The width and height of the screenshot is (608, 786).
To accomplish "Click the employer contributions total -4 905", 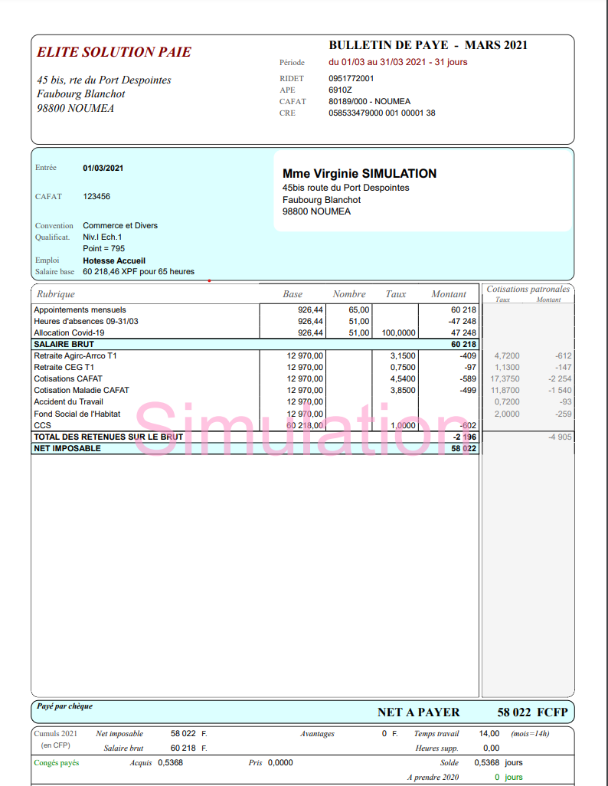I will [x=560, y=437].
